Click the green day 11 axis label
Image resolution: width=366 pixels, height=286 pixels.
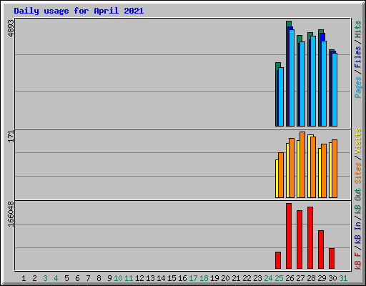click(129, 278)
